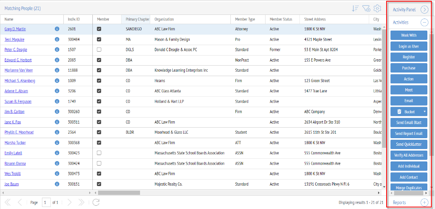Open Greg D. Martin's record link
This screenshot has width=435, height=209.
(x=15, y=29)
